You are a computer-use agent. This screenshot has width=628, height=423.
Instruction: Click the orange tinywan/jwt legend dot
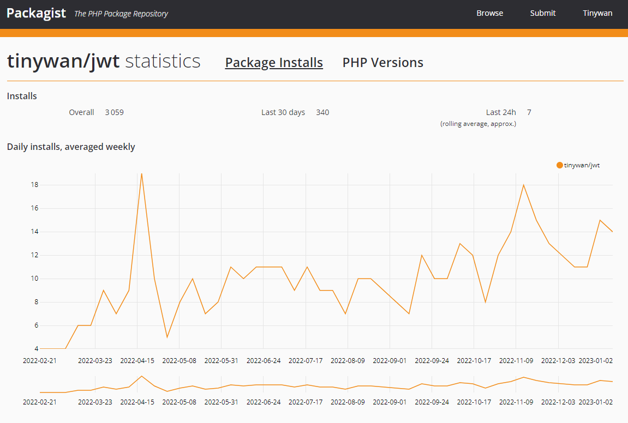[559, 165]
